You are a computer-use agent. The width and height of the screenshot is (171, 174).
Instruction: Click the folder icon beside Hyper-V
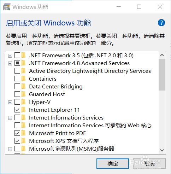tap(24, 102)
